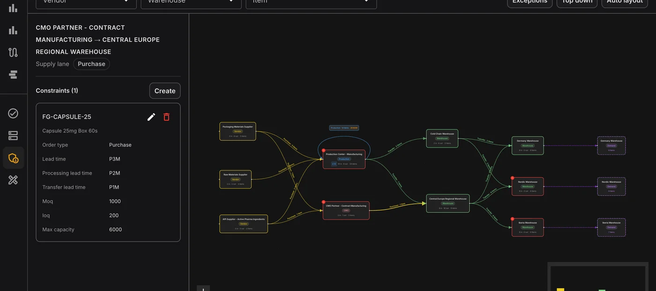Click the Transfer lead time value P1M
This screenshot has width=656, height=291.
[114, 187]
